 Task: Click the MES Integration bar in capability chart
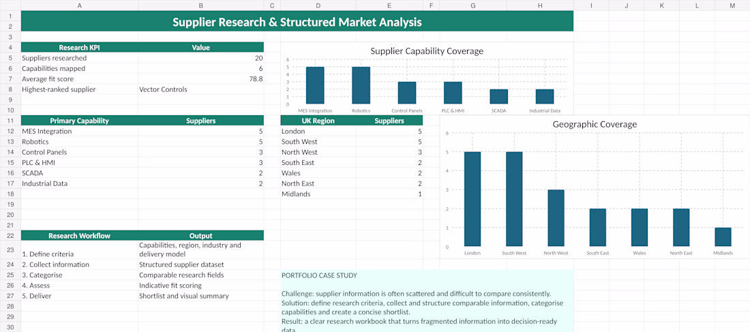(x=315, y=85)
